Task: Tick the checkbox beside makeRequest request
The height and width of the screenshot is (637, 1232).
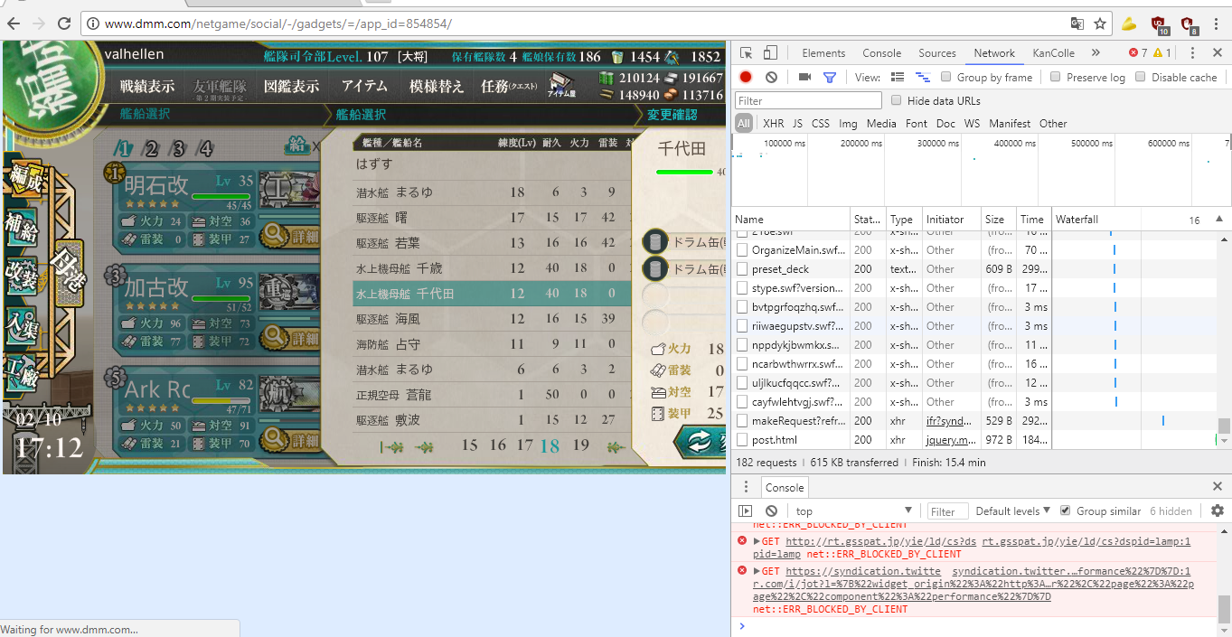Action: tap(742, 421)
